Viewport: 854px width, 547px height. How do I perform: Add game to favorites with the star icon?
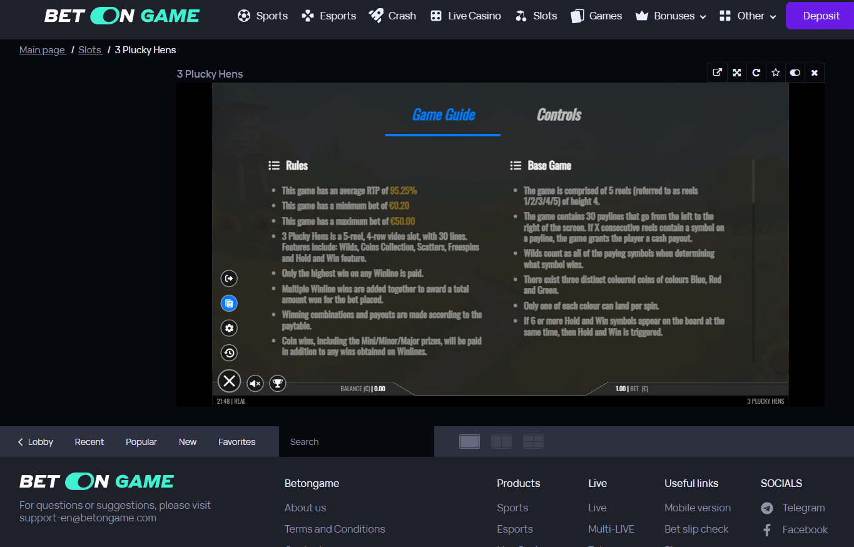776,73
